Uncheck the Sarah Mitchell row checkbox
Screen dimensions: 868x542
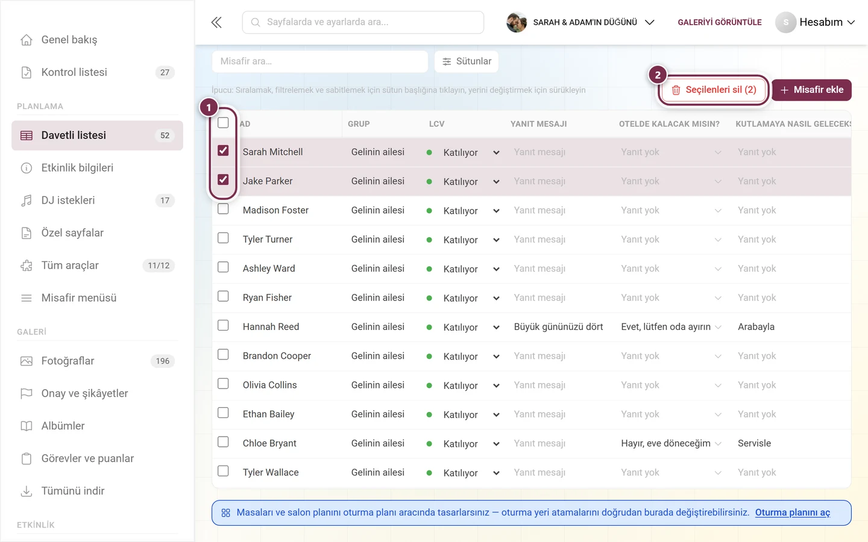click(x=223, y=151)
